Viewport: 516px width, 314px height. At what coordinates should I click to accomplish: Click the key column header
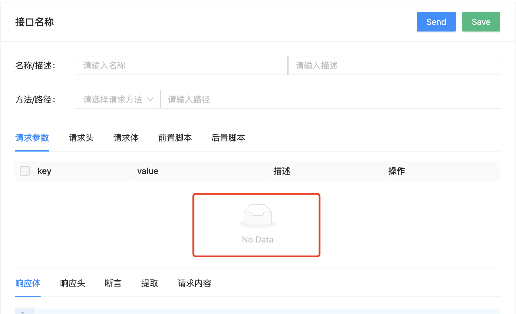click(45, 171)
